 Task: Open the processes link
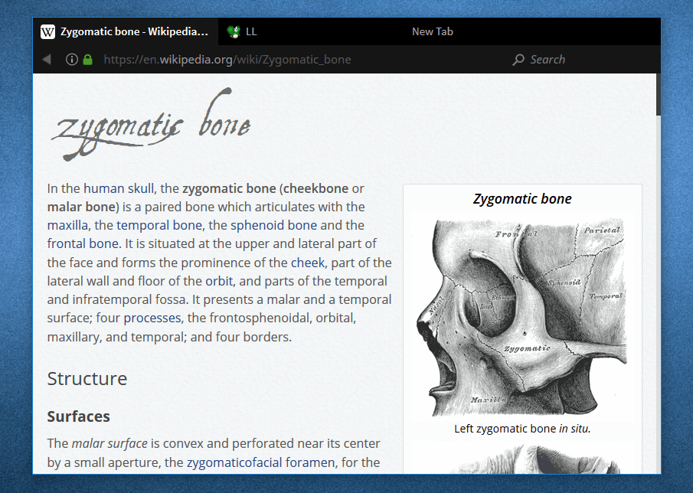tap(152, 318)
